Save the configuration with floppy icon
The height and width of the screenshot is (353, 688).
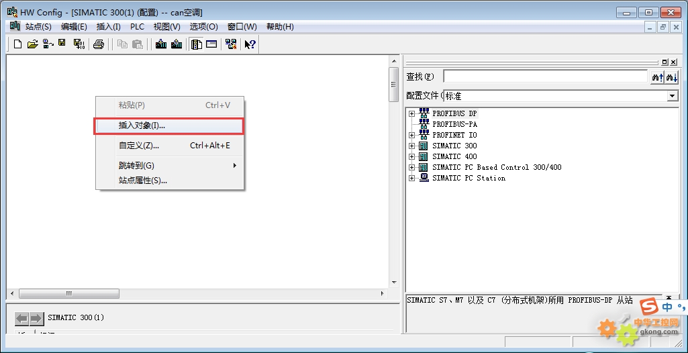pos(62,44)
